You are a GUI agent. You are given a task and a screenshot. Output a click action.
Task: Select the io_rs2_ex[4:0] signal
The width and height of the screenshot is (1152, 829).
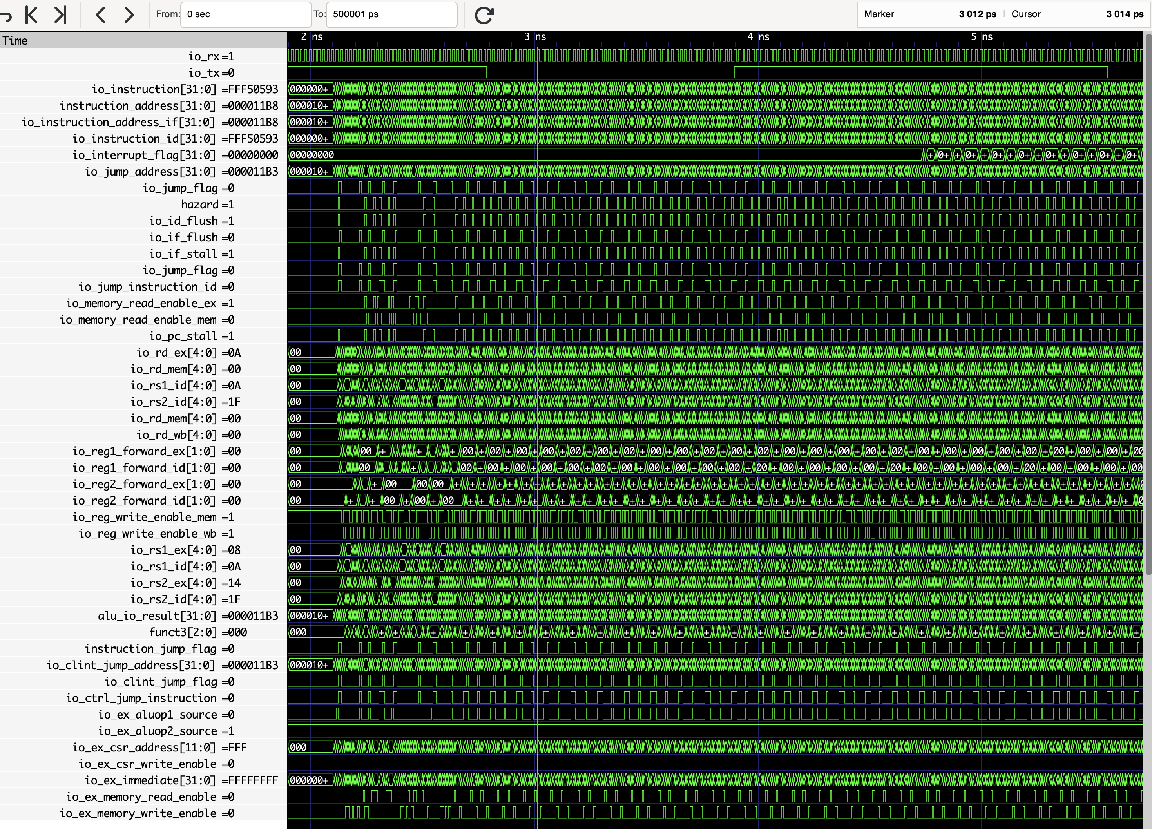143,583
